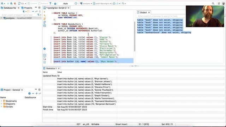Execute statement in new tab icon
Viewport: 226px width, 127px height.
pyautogui.click(x=45, y=15)
